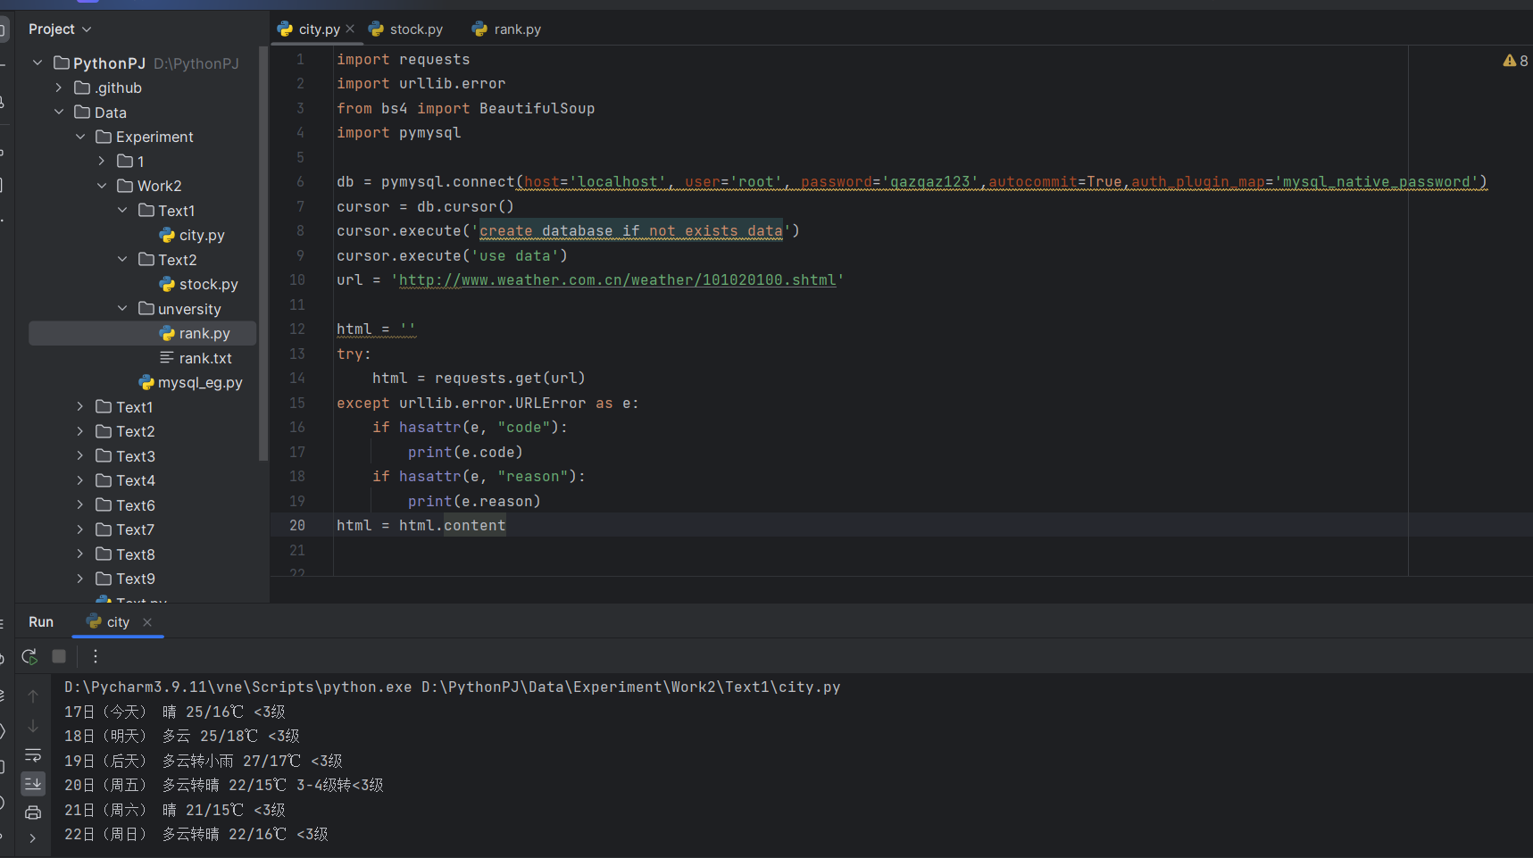The height and width of the screenshot is (858, 1533).
Task: Collapse the Work2 folder
Action: [x=102, y=186]
